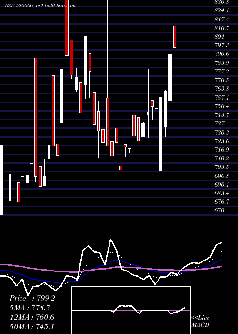Image resolution: width=238 pixels, height=334 pixels.
Task: Select the 710.2 price axis label
Action: point(222,158)
